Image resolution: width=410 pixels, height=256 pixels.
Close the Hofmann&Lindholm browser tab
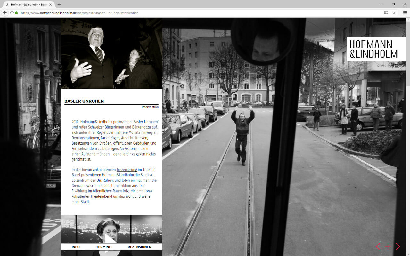coord(50,4)
